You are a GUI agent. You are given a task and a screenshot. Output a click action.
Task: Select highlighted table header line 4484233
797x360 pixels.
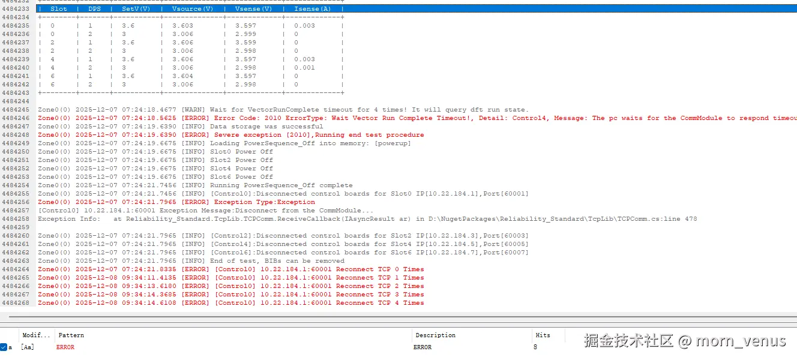pos(417,9)
